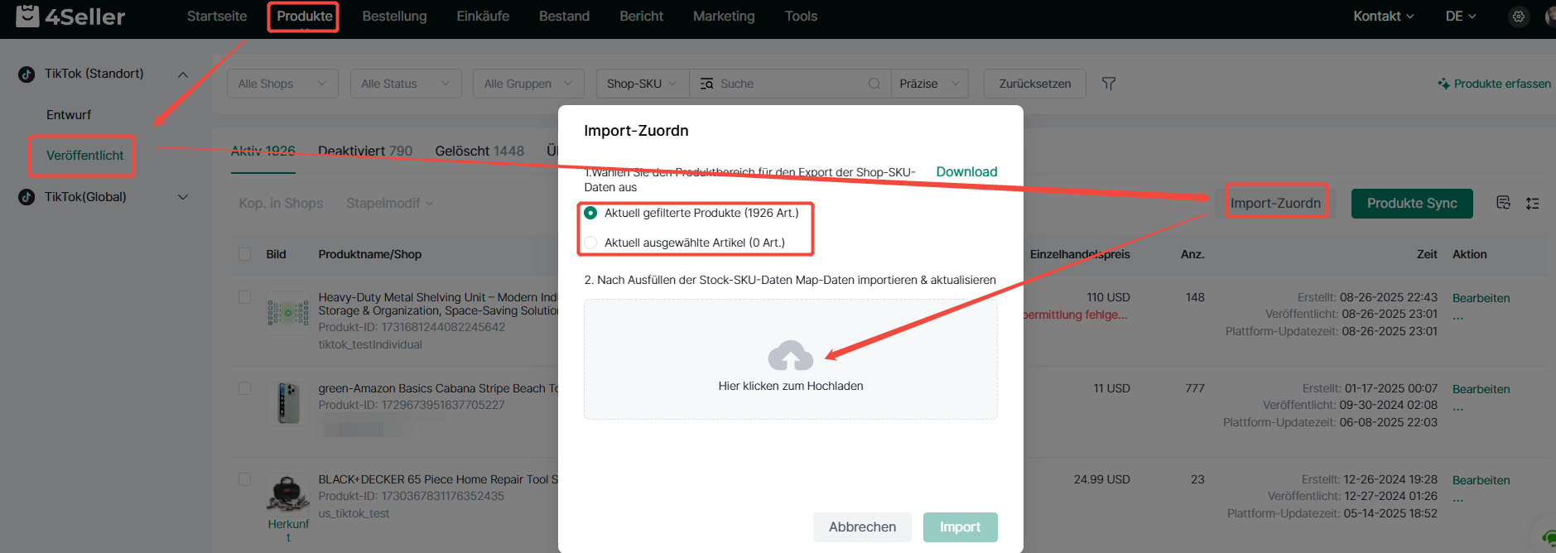Open the Heavy-Duty Metal Shelving product thumbnail
Image resolution: width=1556 pixels, height=553 pixels.
pos(288,313)
